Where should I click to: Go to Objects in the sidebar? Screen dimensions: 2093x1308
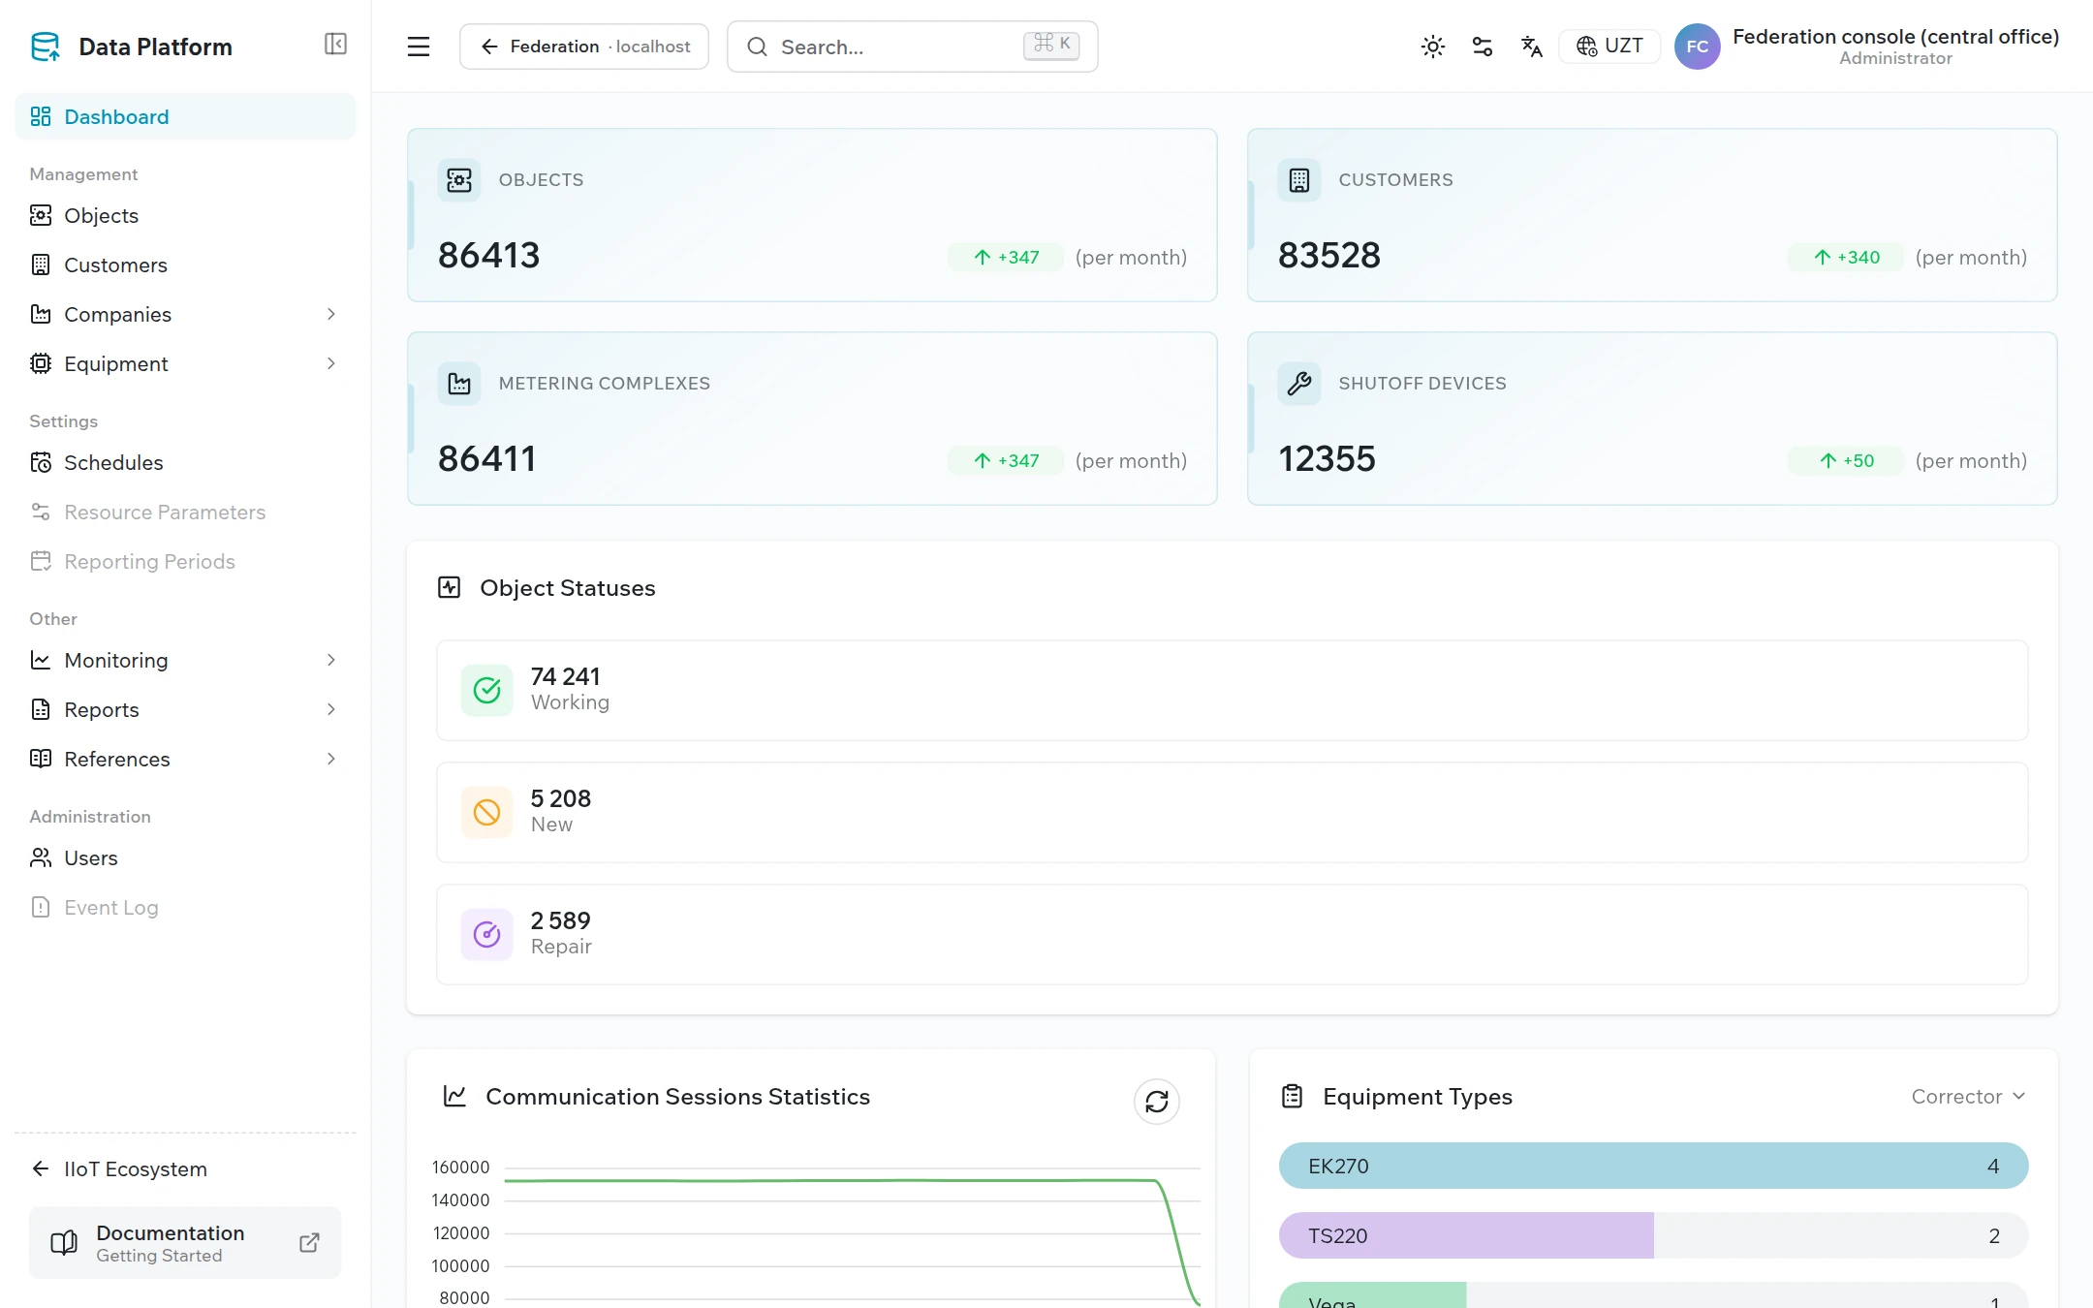pyautogui.click(x=185, y=215)
